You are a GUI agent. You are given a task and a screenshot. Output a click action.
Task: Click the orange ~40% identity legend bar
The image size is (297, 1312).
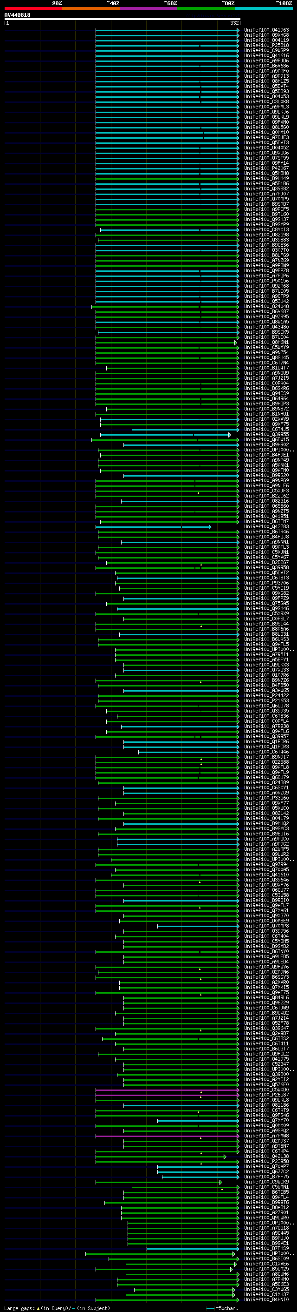(x=91, y=8)
